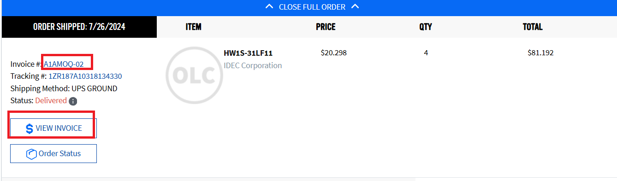Click the info icon next to Delivered
The height and width of the screenshot is (181, 617).
click(x=73, y=101)
